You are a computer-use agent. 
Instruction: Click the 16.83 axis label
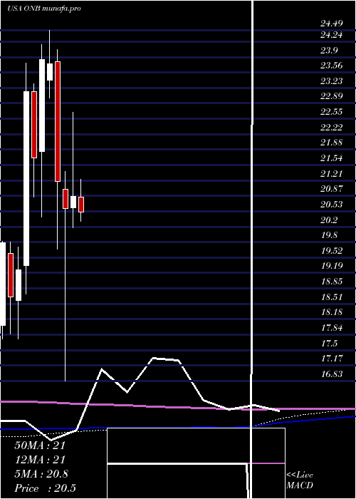click(x=331, y=374)
